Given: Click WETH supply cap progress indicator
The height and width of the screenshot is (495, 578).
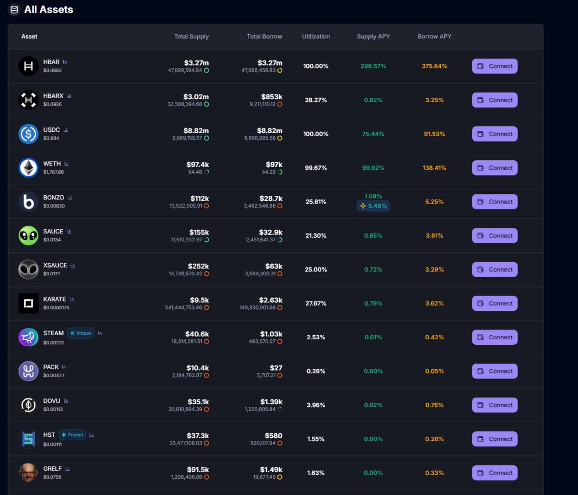Looking at the screenshot, I should [x=206, y=172].
